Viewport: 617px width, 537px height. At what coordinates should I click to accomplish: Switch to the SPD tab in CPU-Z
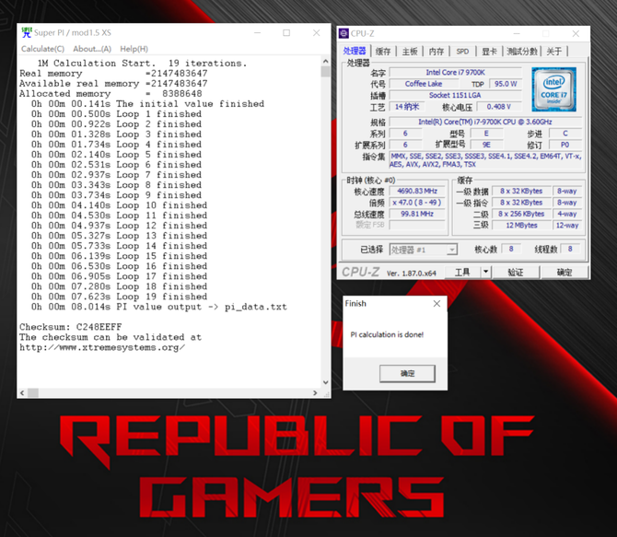[462, 52]
